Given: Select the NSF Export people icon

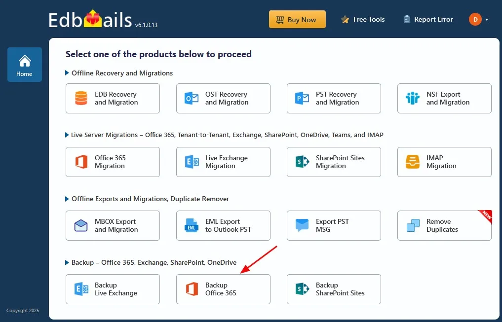Looking at the screenshot, I should coord(413,98).
